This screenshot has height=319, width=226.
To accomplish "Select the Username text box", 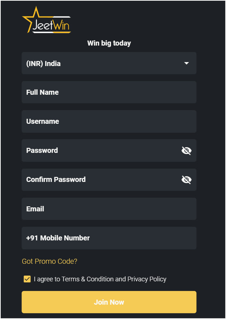I will point(109,121).
